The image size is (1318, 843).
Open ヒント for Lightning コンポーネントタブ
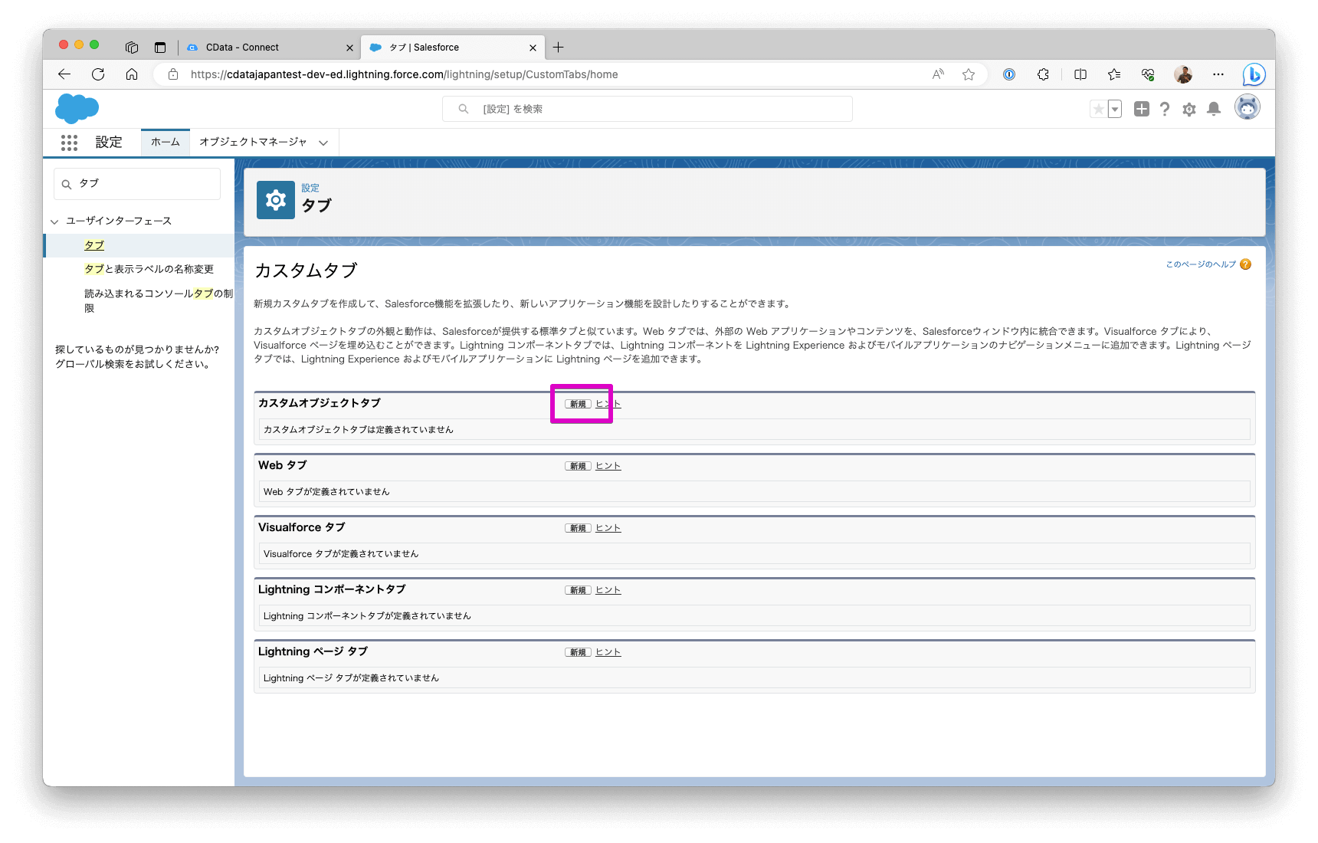[608, 590]
